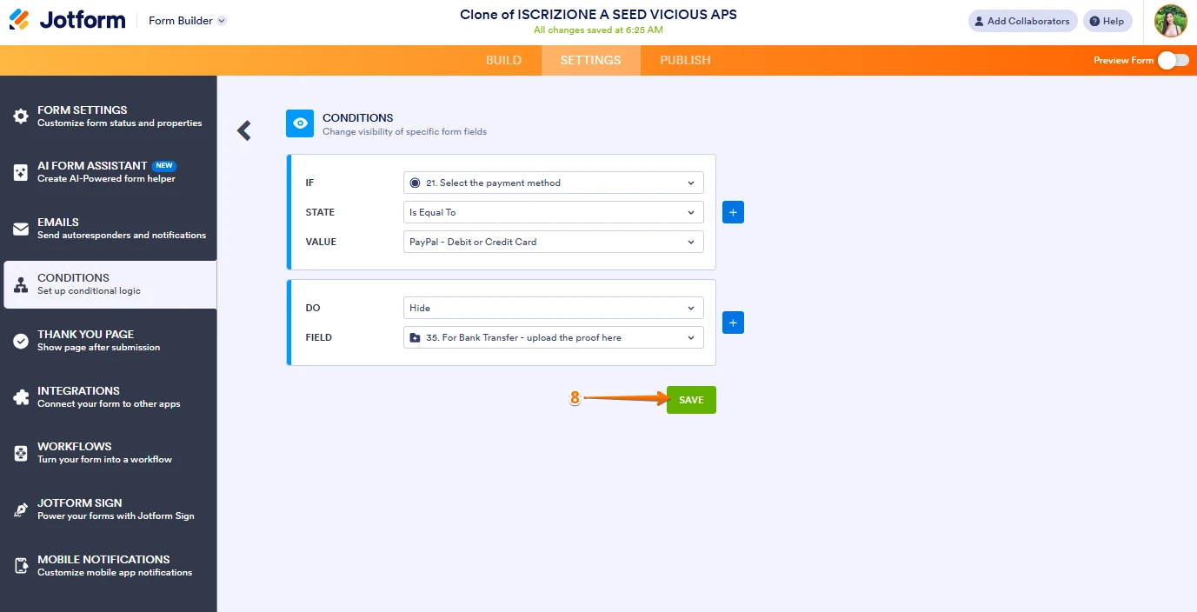Screen dimensions: 1197x612
Task: Open the IF field dropdown
Action: [x=553, y=183]
